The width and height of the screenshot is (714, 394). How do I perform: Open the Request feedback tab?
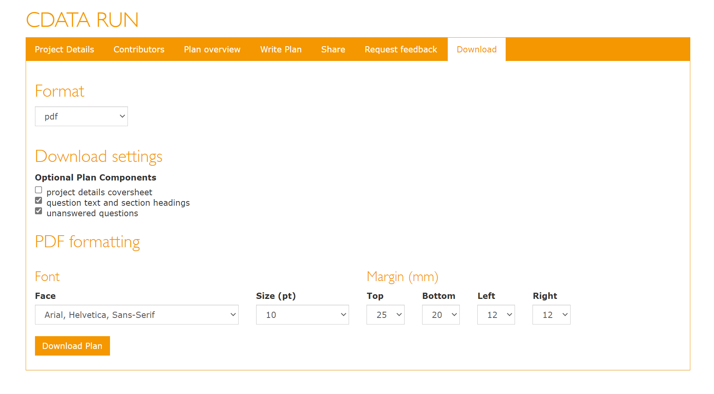(x=401, y=49)
